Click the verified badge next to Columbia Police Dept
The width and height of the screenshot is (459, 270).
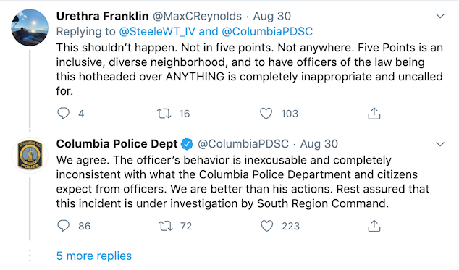pyautogui.click(x=187, y=144)
